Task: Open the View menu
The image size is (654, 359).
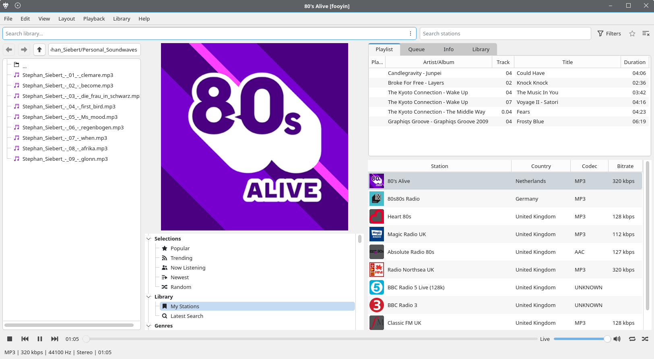Action: (44, 19)
